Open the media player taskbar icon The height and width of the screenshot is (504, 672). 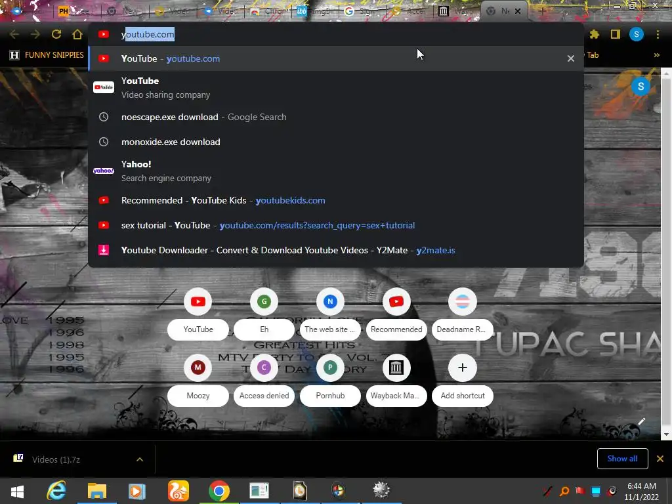click(x=137, y=491)
